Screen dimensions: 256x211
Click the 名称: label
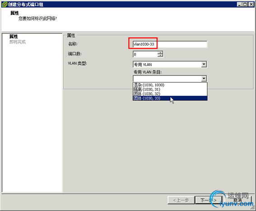click(x=73, y=44)
